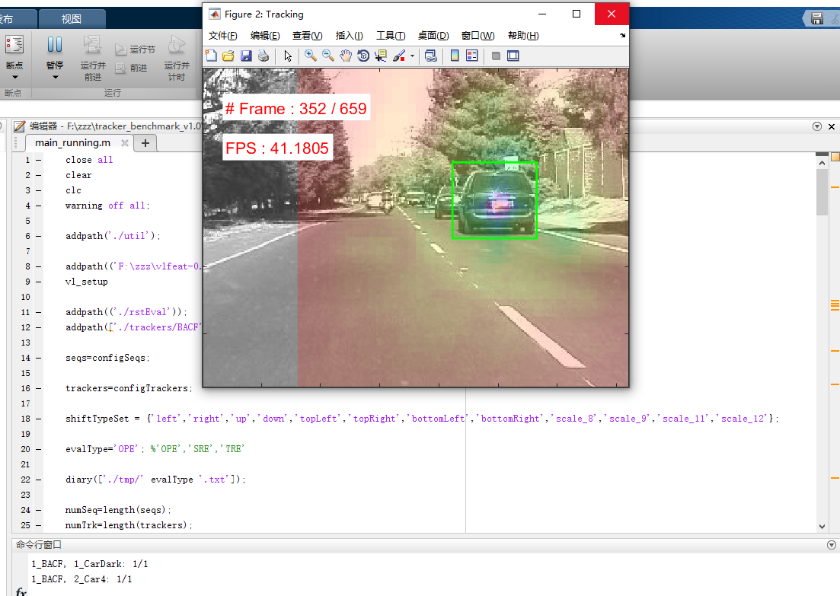Toggle the Edit Plot arrow mode

(x=288, y=56)
